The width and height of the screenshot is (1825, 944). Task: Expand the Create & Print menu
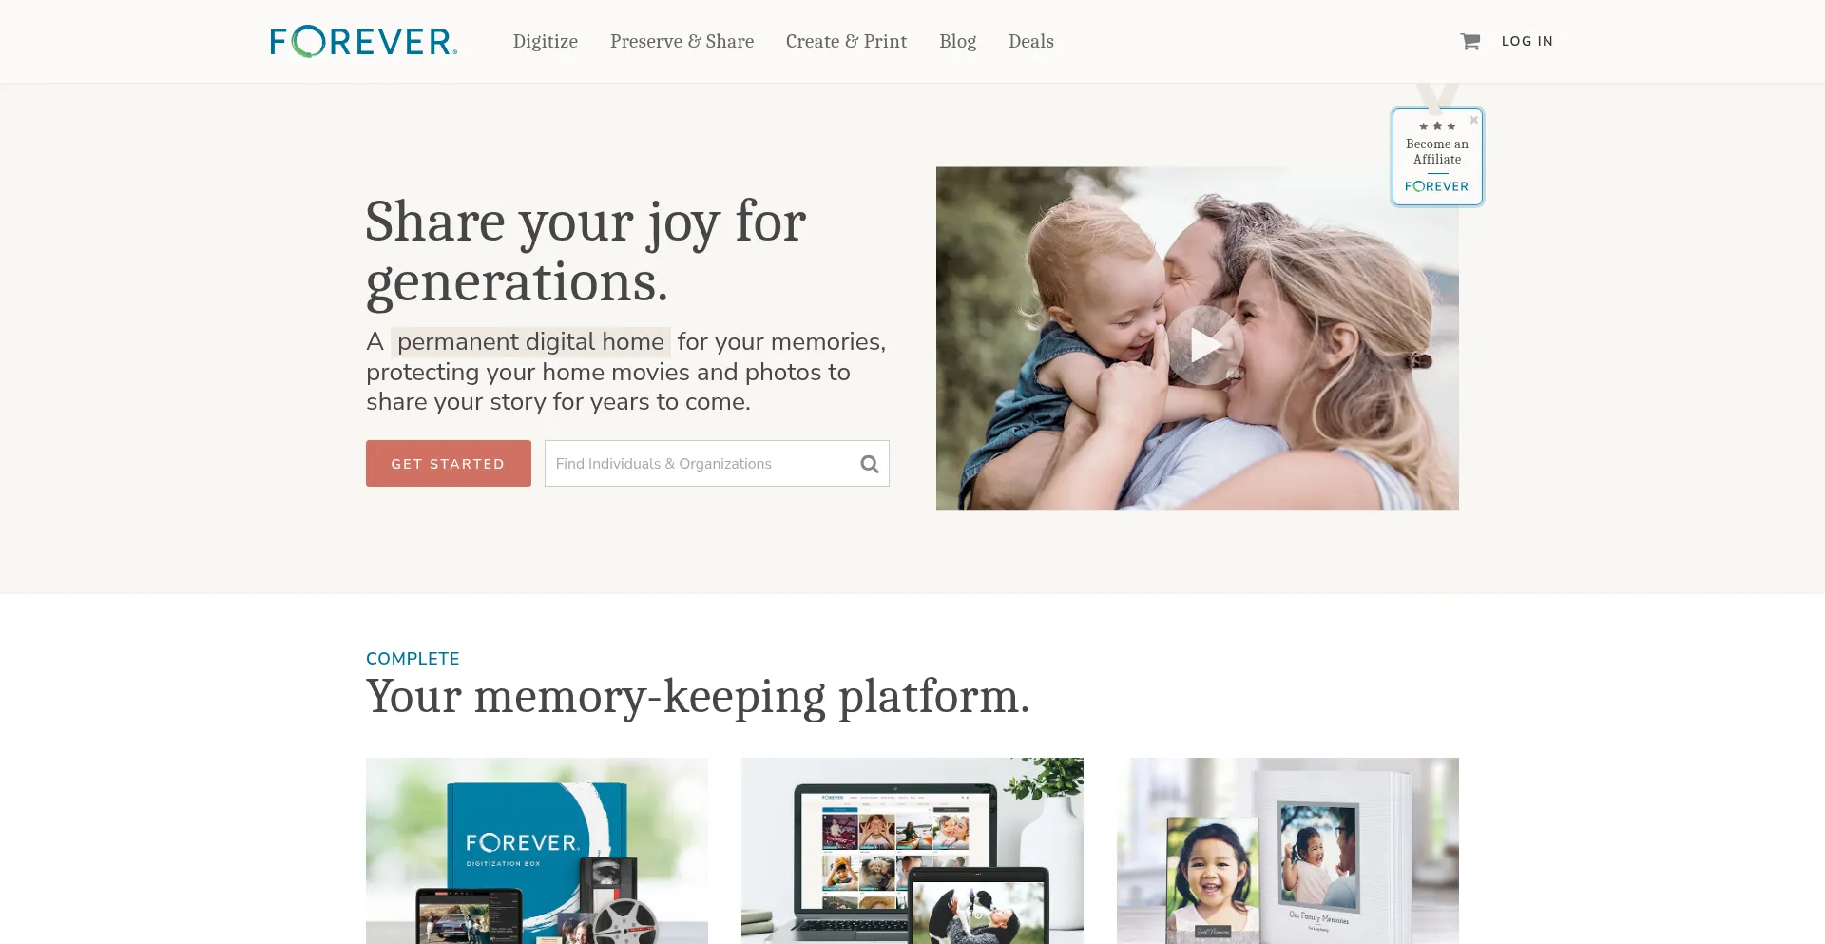[846, 41]
